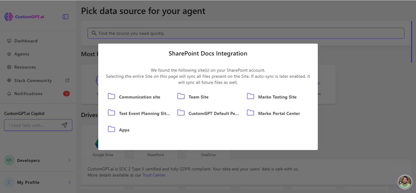This screenshot has width=416, height=193.
Task: Select the Team Site folder
Action: pos(198,97)
